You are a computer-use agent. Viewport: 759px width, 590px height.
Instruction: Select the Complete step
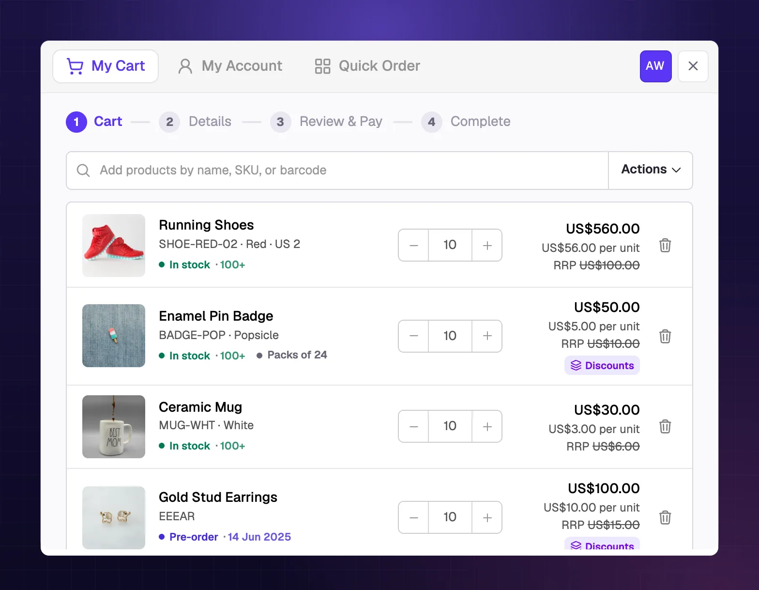click(466, 122)
